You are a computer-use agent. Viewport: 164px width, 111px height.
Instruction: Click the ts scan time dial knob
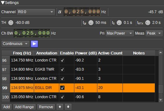click(119, 23)
